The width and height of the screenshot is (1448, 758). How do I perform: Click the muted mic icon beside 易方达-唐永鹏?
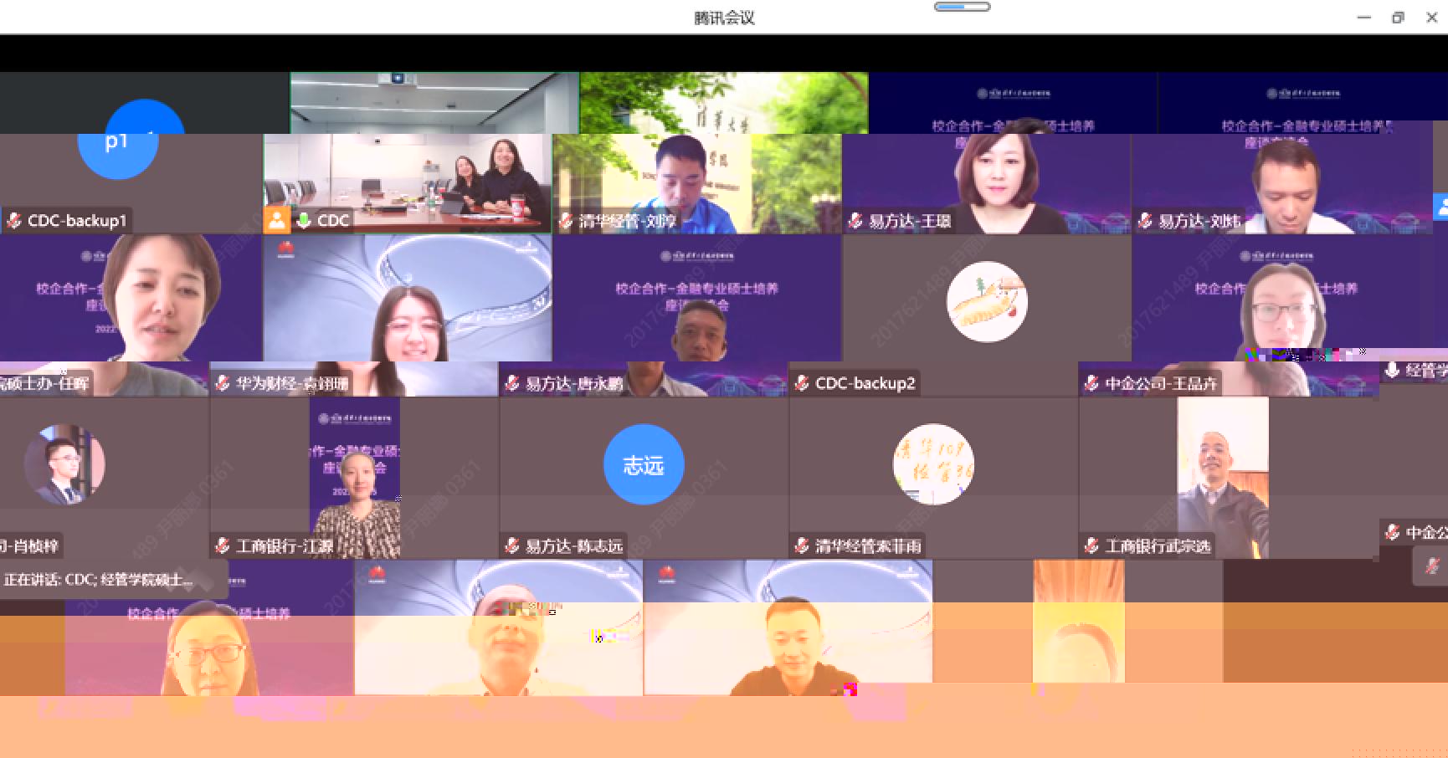pos(512,383)
